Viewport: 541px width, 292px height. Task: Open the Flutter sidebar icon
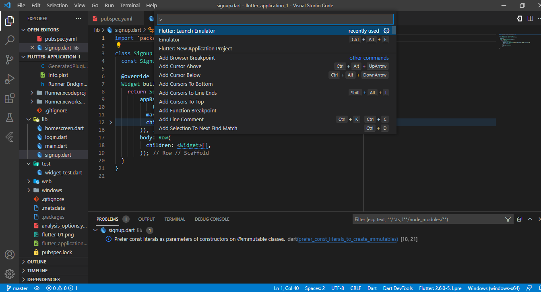10,137
